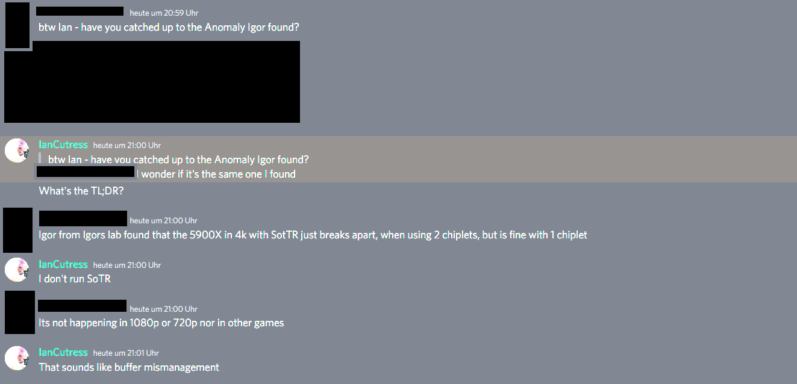Open the large blacked-out image attachment
The image size is (797, 384).
pyautogui.click(x=152, y=82)
